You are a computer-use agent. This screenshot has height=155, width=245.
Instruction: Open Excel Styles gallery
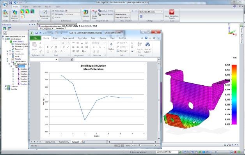click(x=111, y=47)
